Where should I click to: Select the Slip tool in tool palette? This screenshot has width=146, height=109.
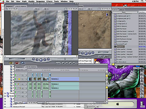click(142, 83)
